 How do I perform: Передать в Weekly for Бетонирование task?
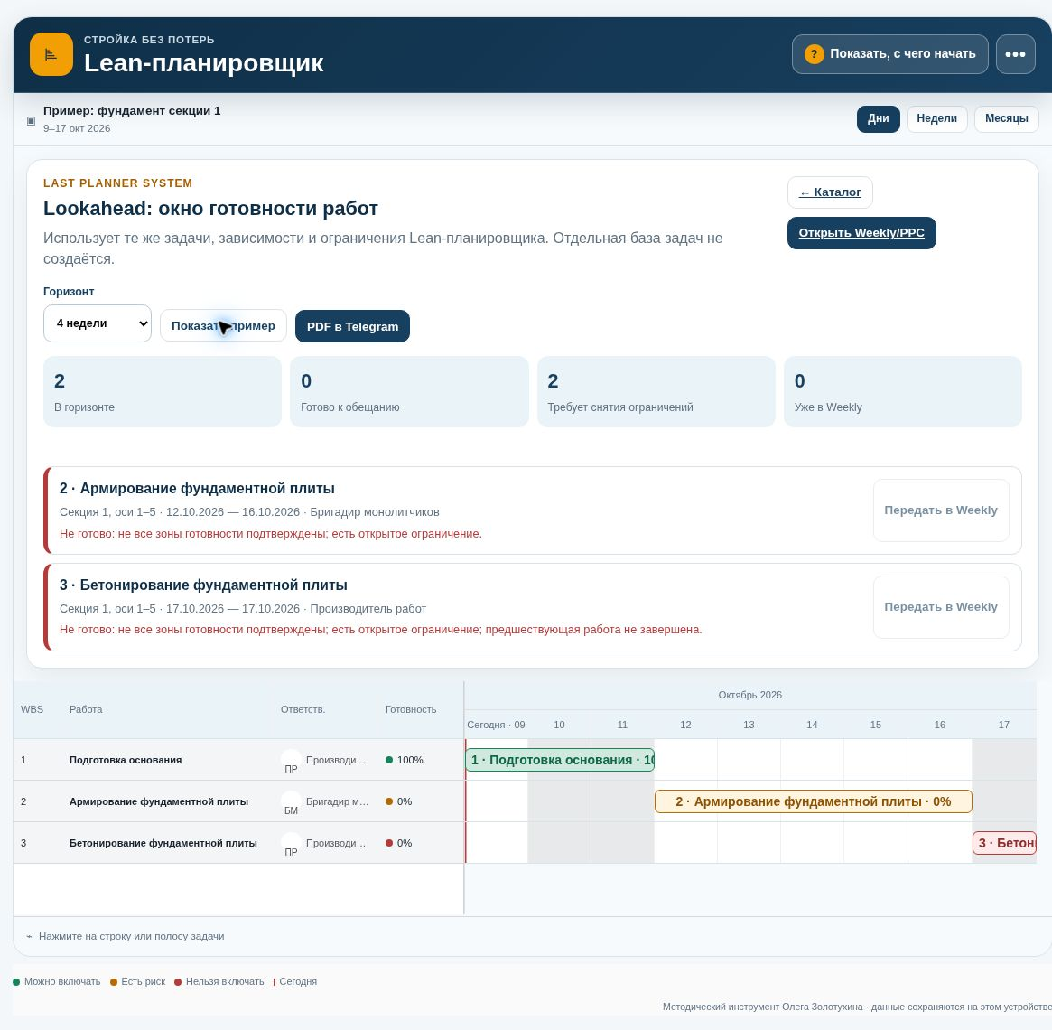(941, 607)
